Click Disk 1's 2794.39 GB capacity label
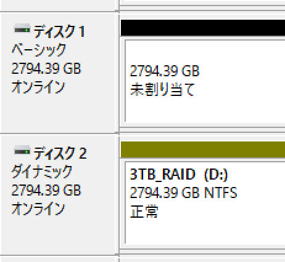Screen dimensions: 285x262 click(x=46, y=68)
